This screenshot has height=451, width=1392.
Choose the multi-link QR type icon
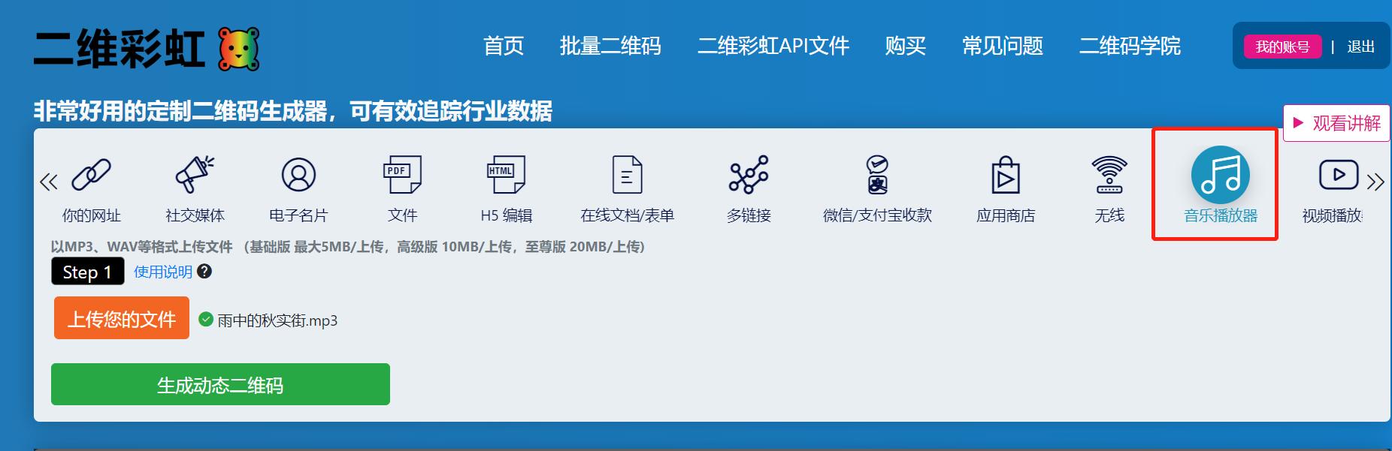(x=749, y=176)
